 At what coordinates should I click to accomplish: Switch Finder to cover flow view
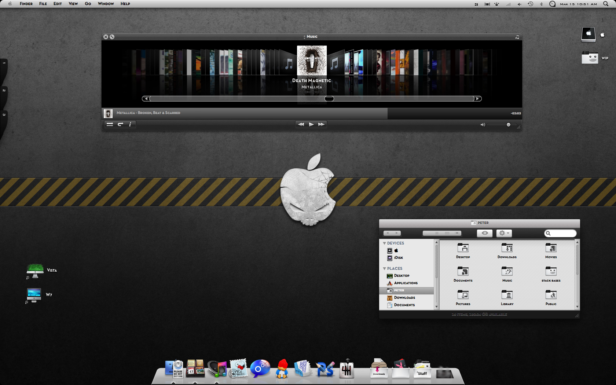point(457,233)
